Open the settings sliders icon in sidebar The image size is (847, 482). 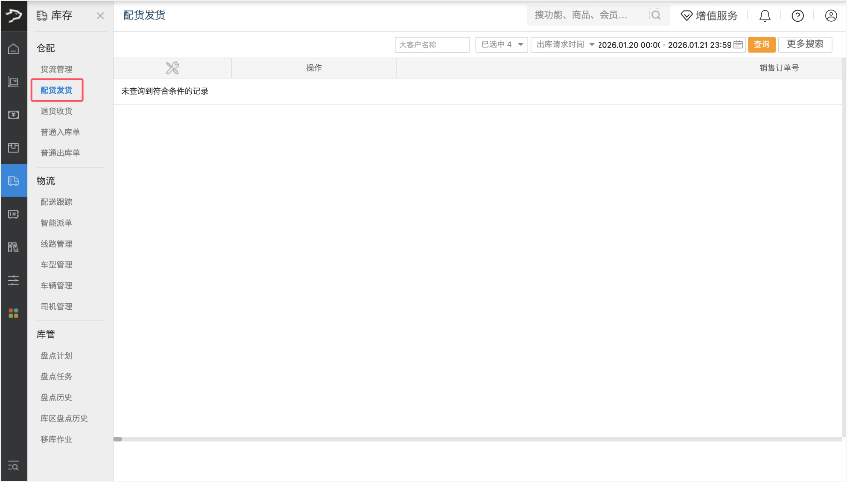14,280
